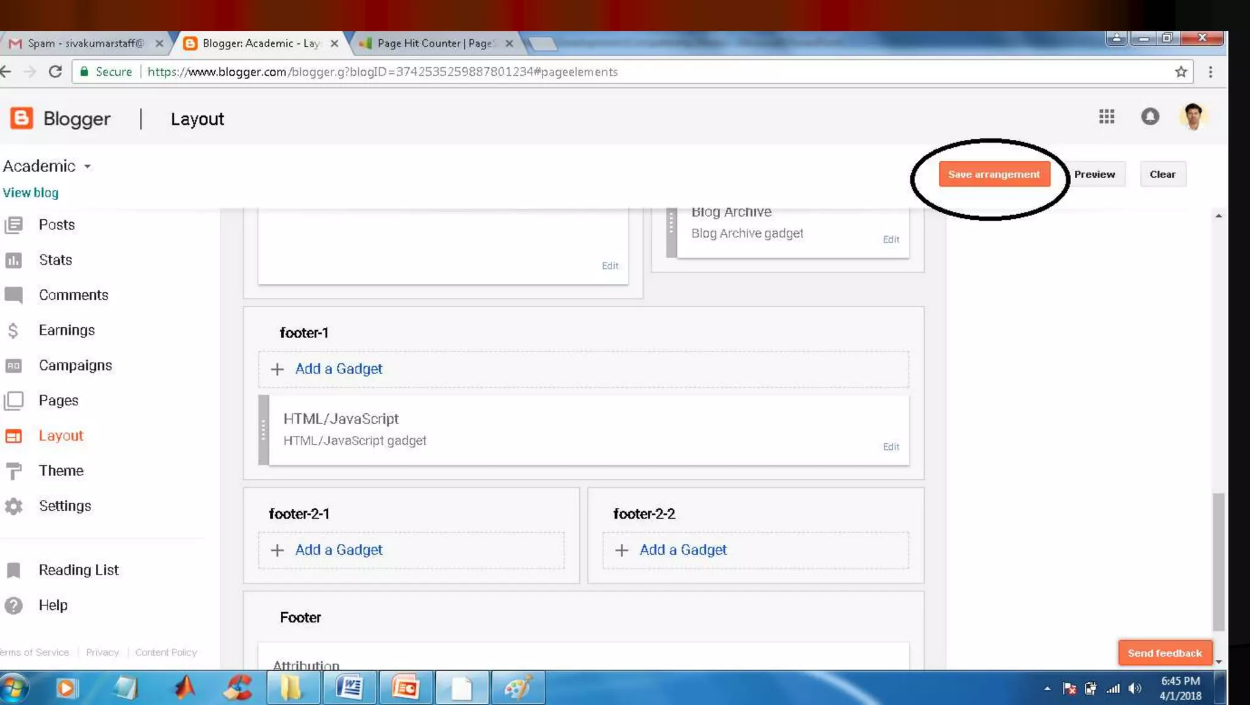Screen dimensions: 1250x705
Task: Open the notifications bell icon
Action: [x=1150, y=117]
